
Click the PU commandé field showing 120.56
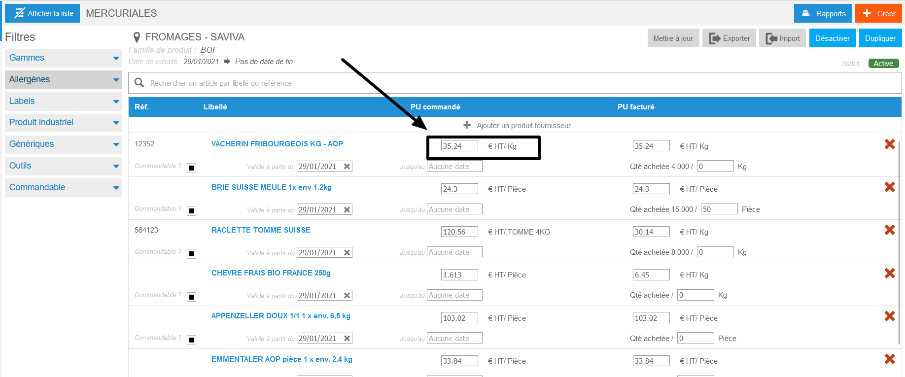(459, 232)
